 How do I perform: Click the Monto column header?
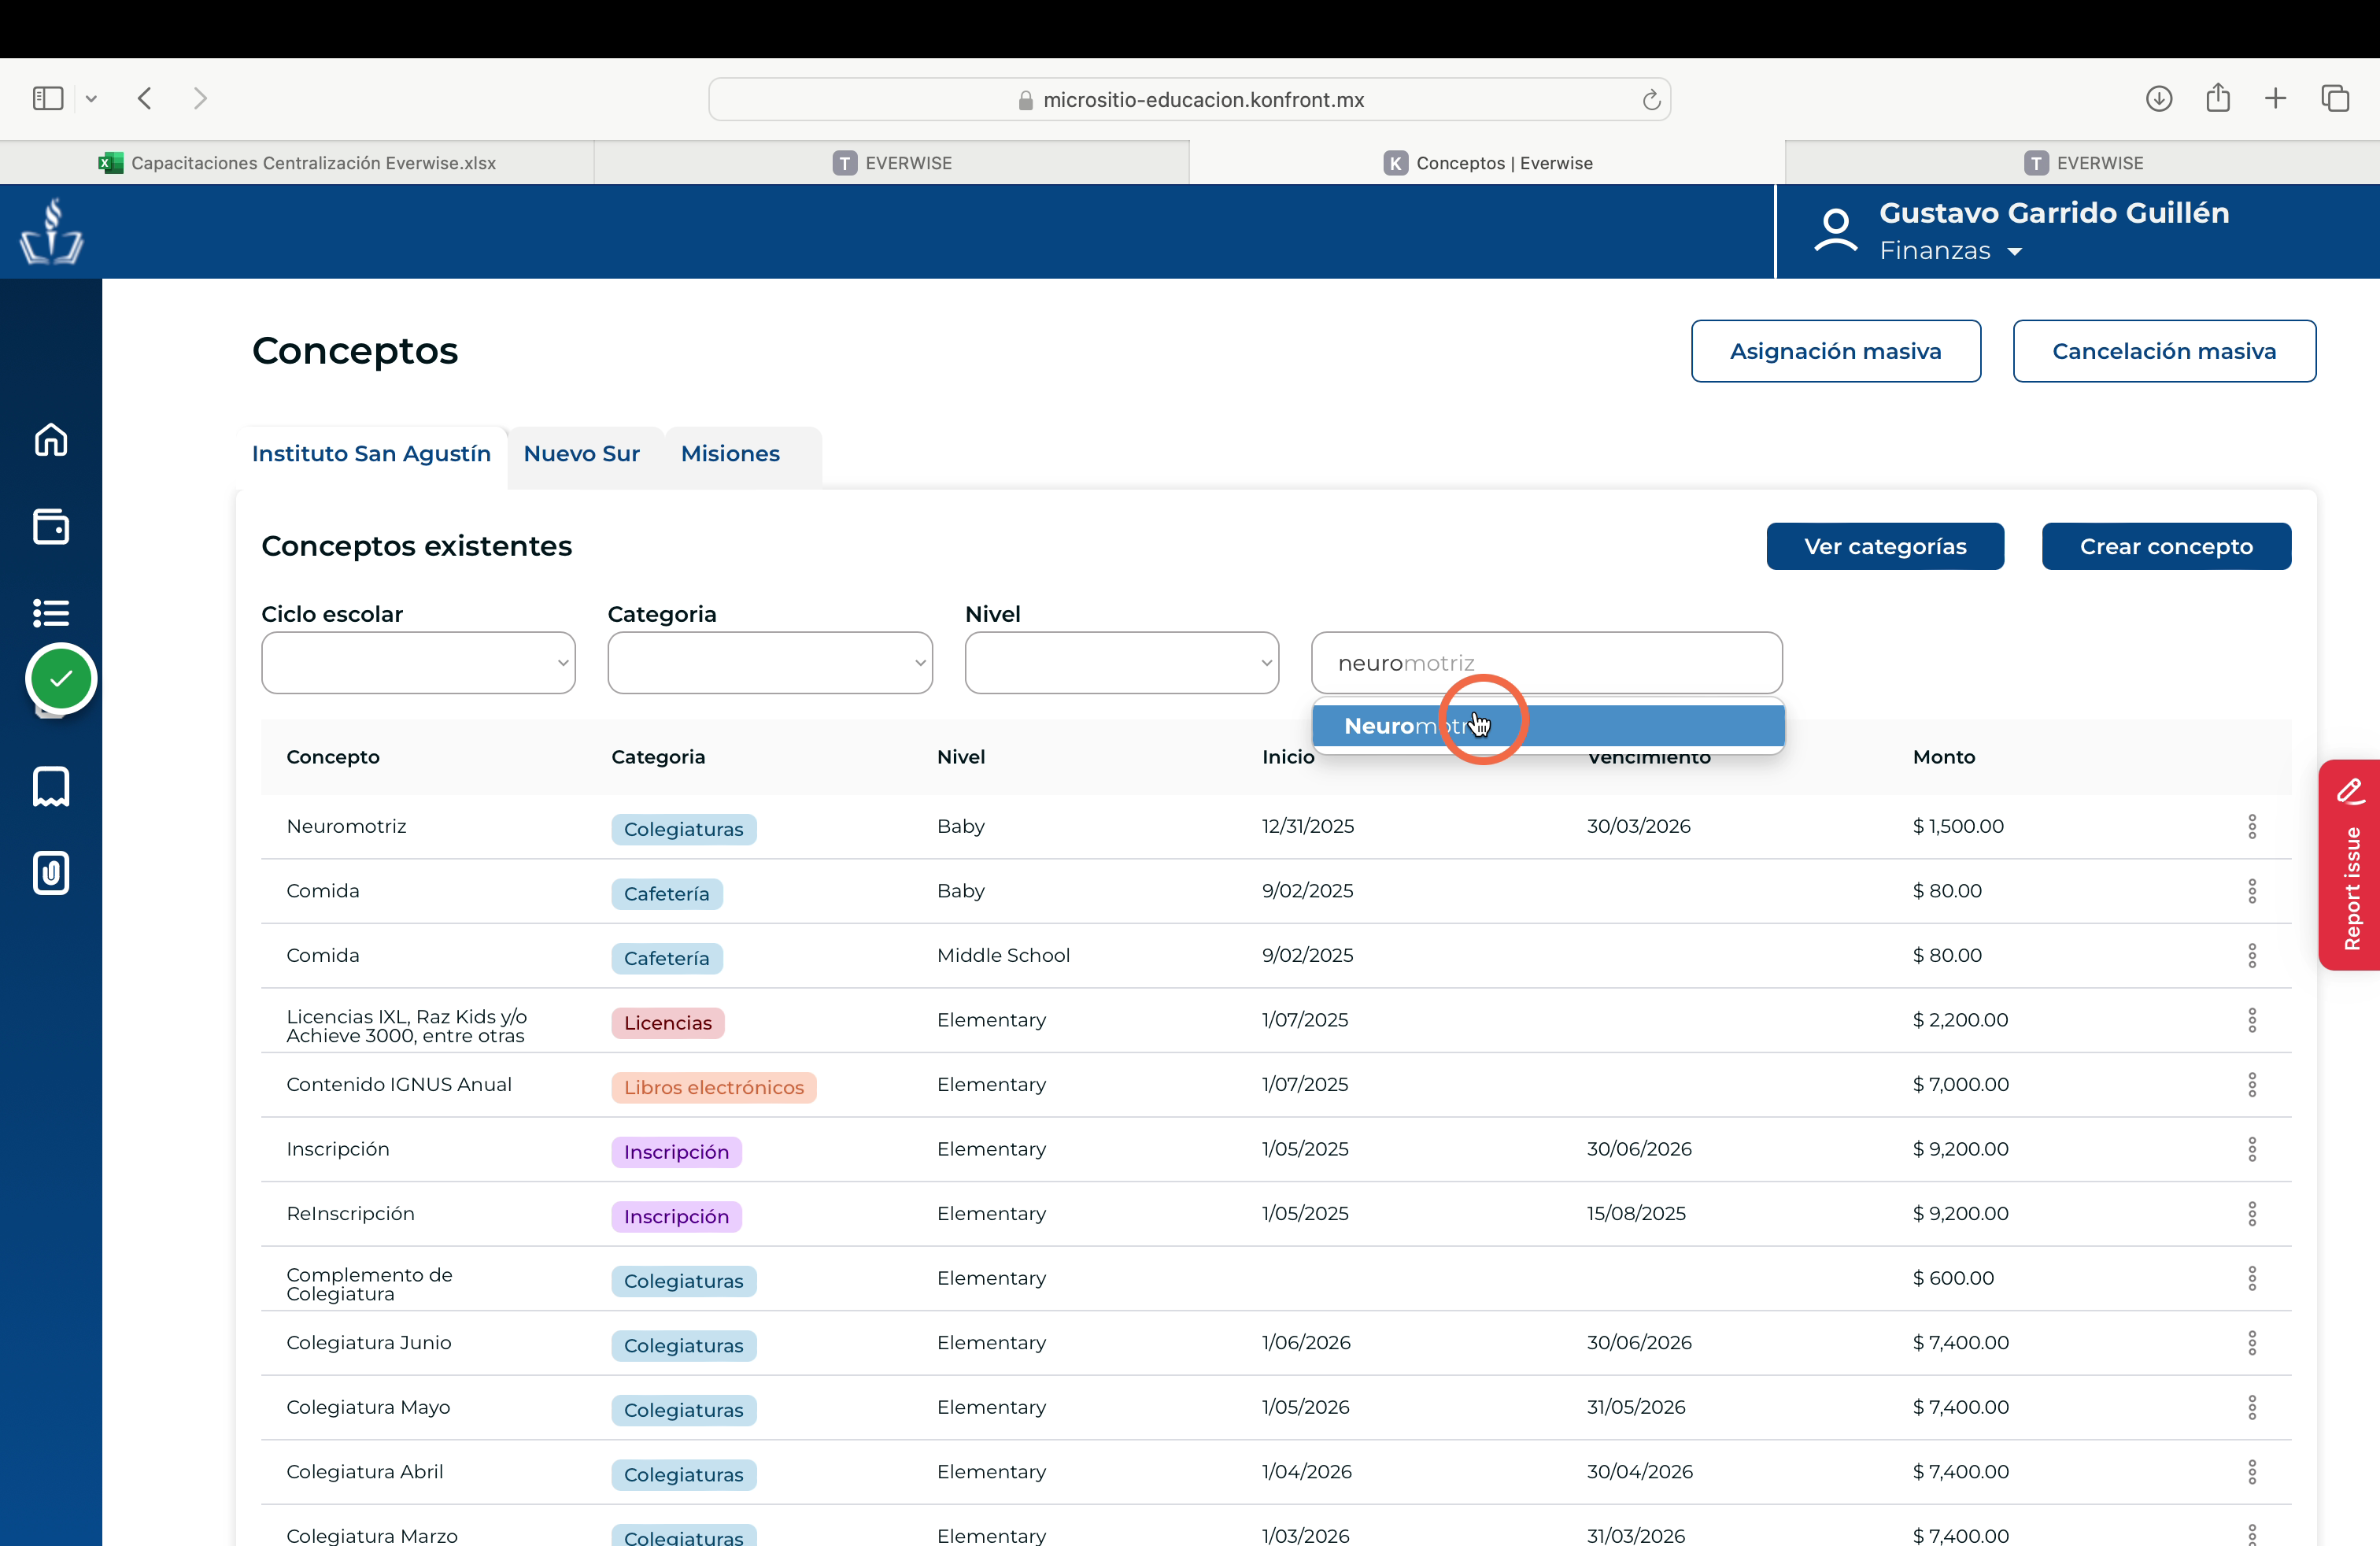point(1944,757)
